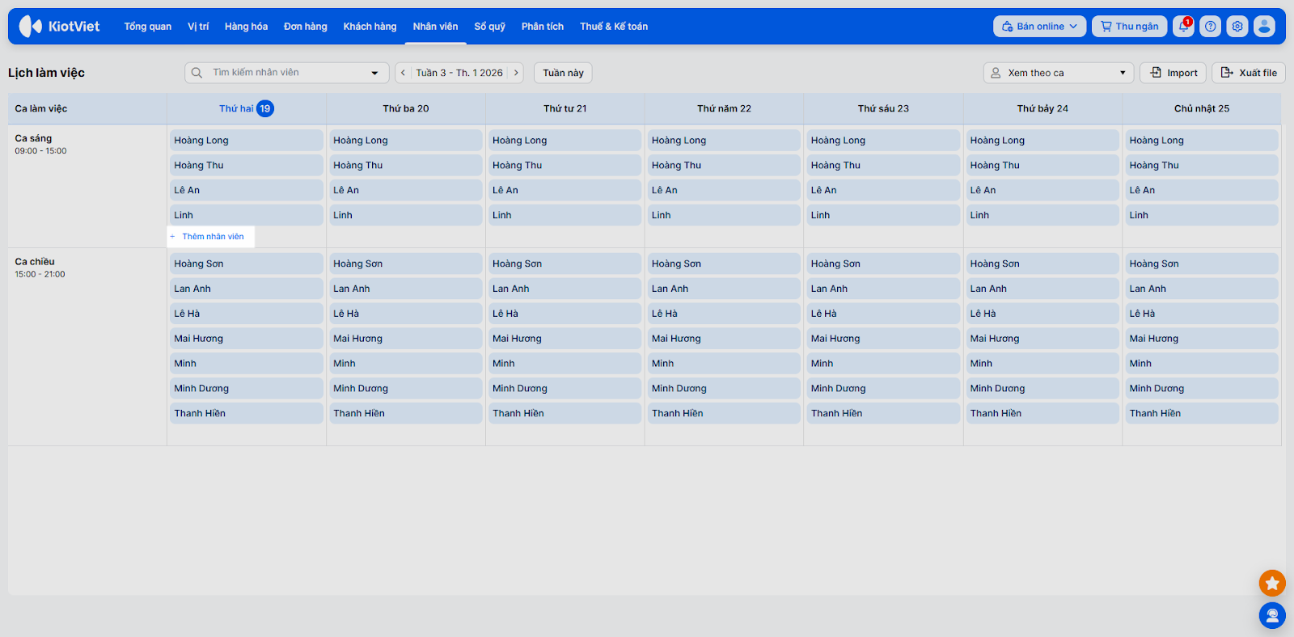Open the user account avatar

coord(1264,27)
